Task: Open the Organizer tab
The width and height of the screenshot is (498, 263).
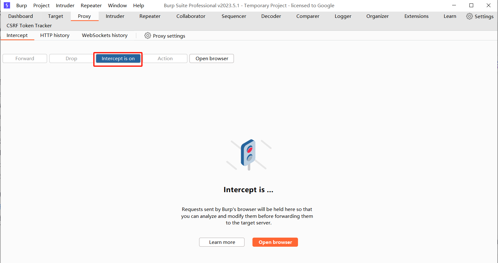Action: point(377,16)
